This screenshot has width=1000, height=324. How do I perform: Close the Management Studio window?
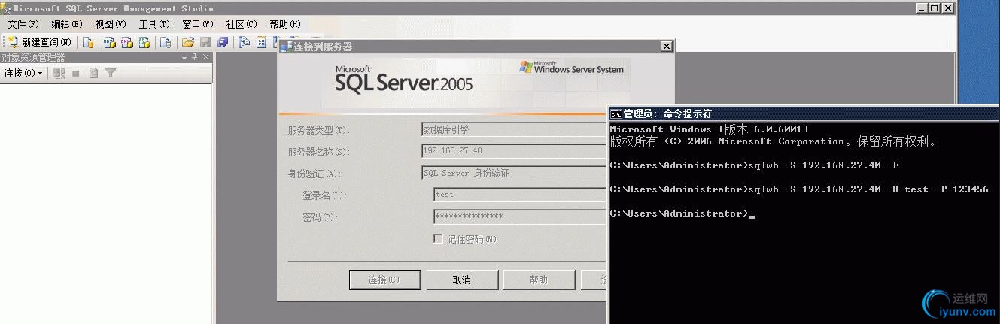tap(948, 8)
